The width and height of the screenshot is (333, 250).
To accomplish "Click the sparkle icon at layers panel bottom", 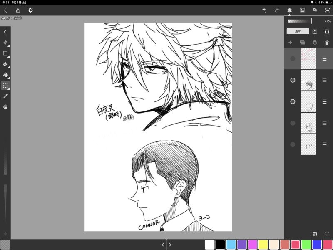I will pos(327,234).
